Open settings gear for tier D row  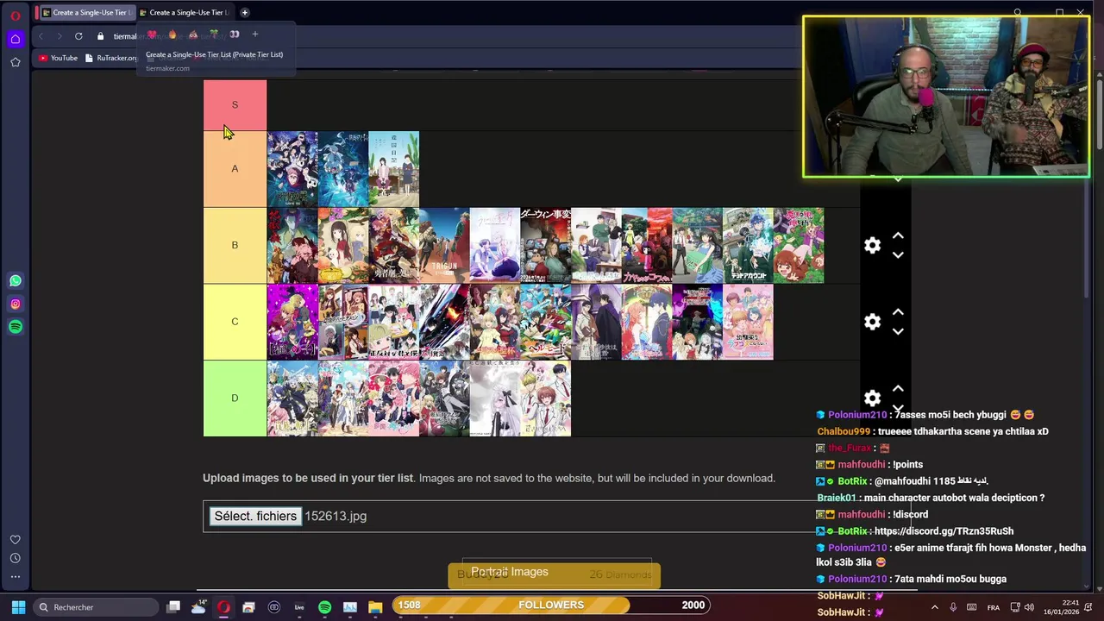point(873,398)
